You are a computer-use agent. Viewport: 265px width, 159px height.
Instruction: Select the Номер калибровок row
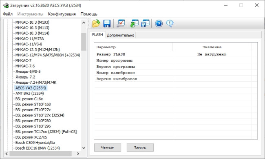tap(176, 73)
